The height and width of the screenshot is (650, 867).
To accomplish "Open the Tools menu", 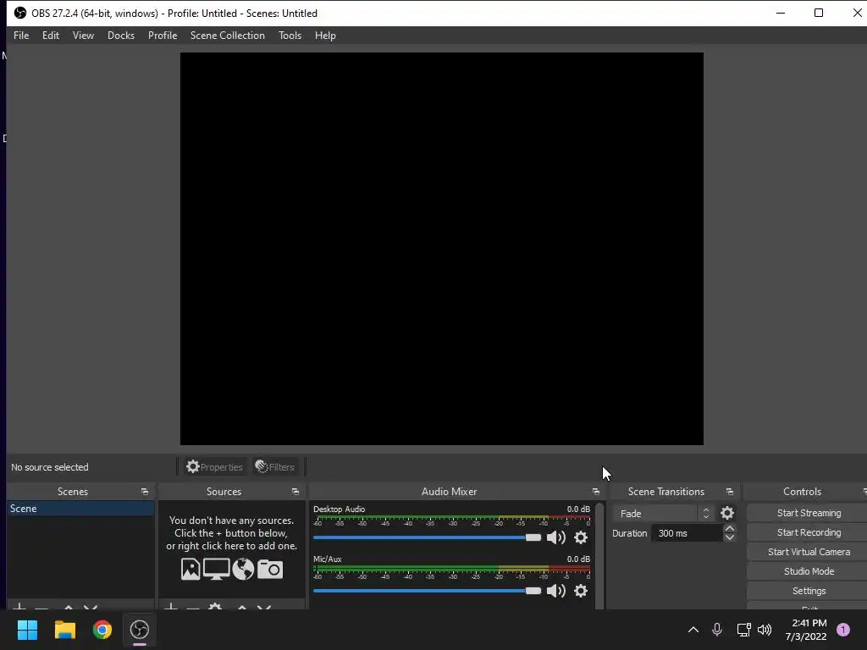I will 290,36.
